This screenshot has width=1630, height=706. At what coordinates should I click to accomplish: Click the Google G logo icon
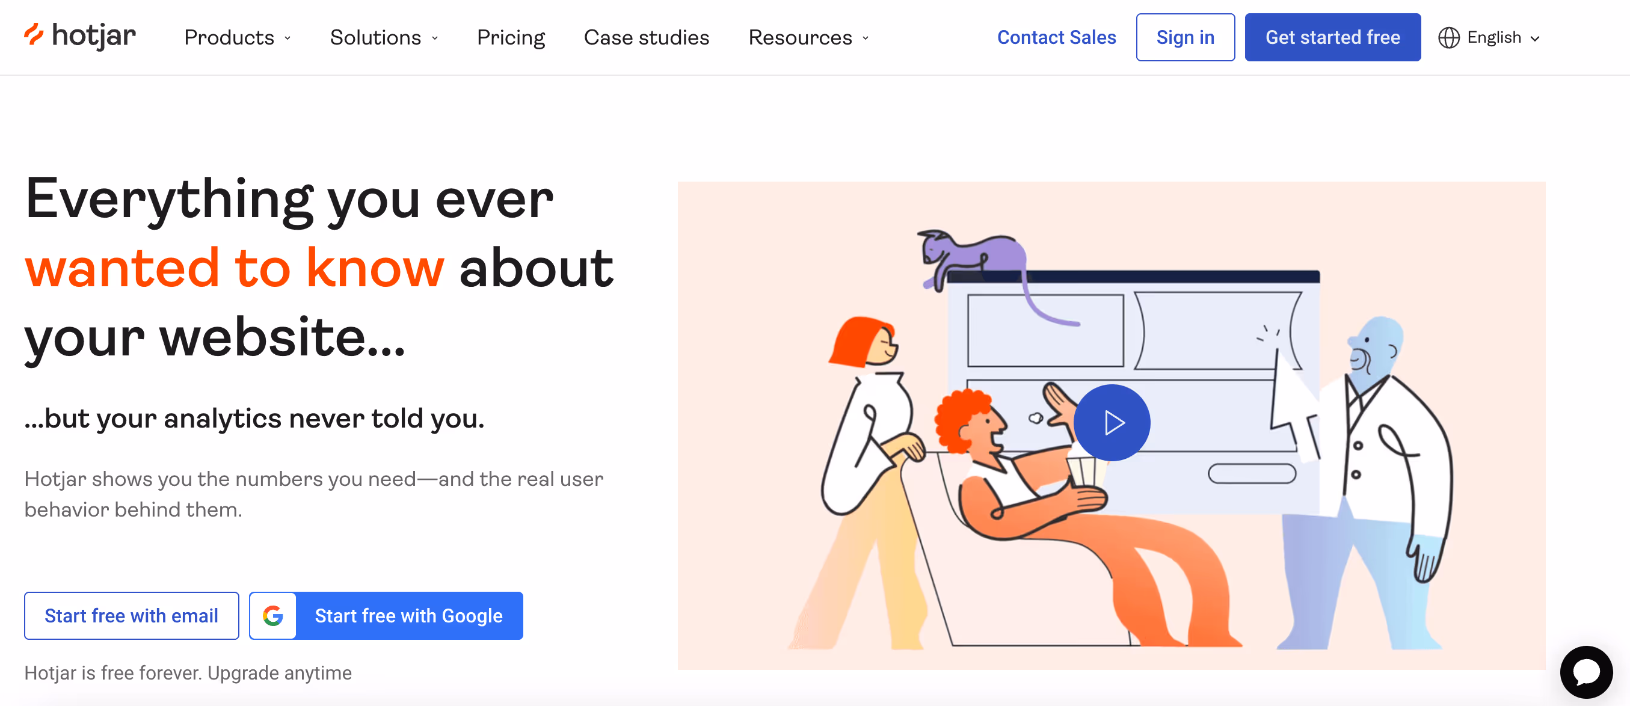click(272, 616)
